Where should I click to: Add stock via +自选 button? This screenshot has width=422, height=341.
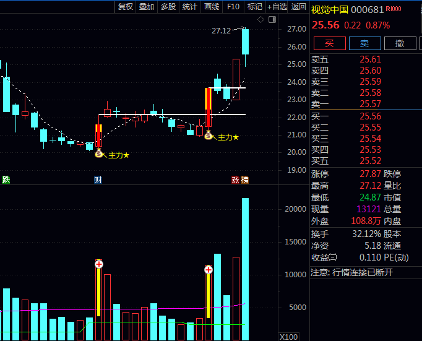(277, 6)
